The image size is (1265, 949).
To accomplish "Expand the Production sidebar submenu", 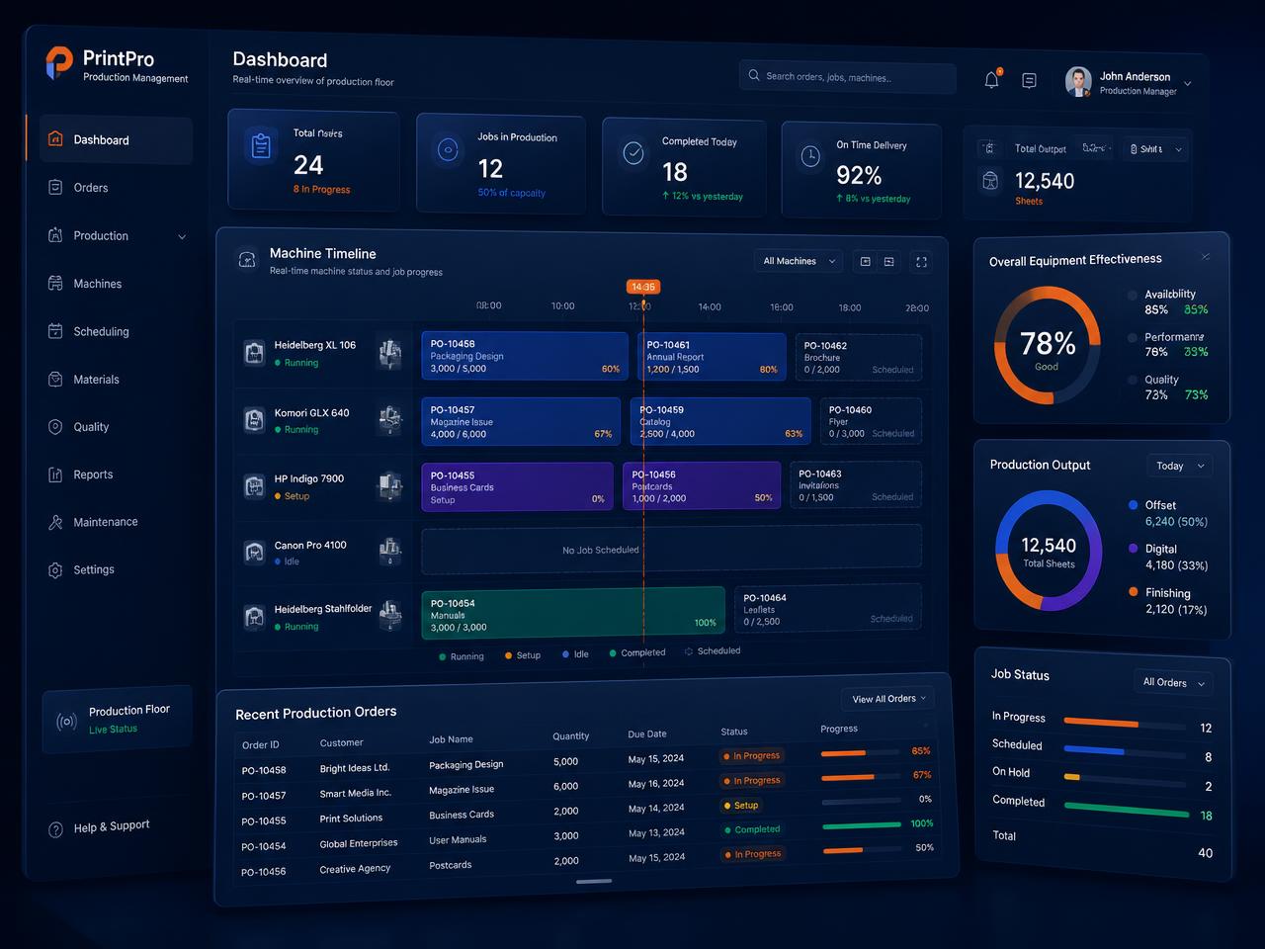I will click(182, 236).
